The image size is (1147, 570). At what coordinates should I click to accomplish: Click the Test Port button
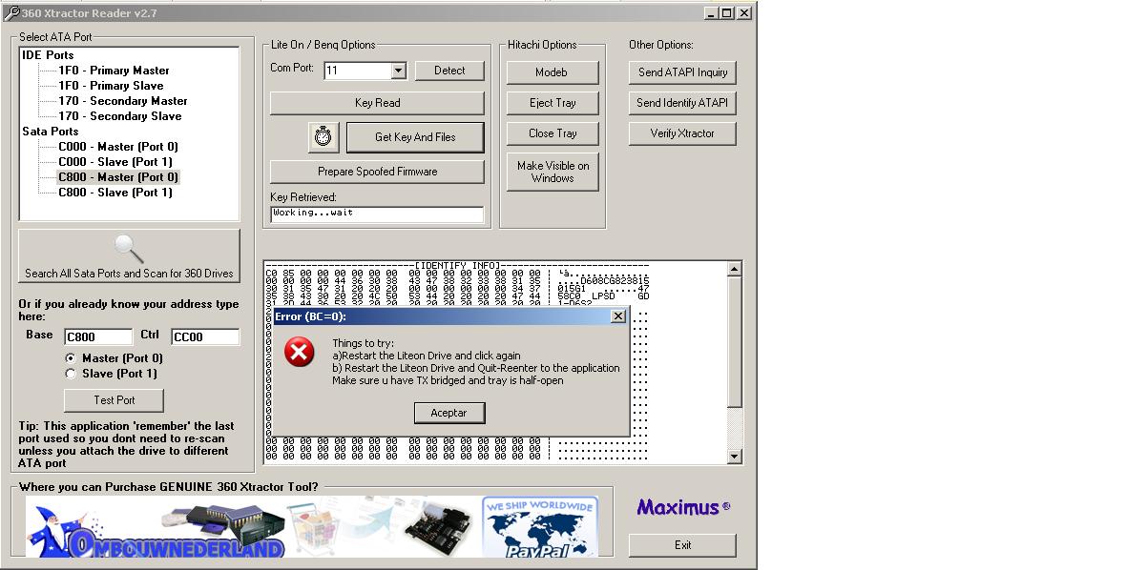pos(114,400)
